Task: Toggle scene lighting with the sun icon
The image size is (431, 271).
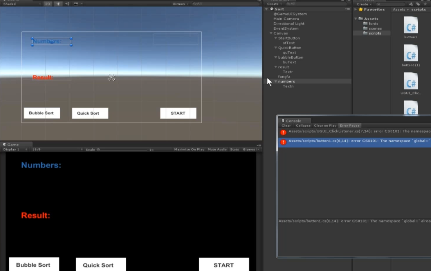Action: [x=58, y=4]
